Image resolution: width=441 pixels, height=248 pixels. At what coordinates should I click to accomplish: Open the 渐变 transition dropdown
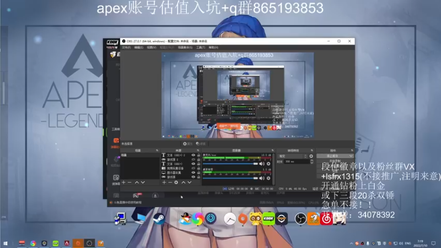293,156
